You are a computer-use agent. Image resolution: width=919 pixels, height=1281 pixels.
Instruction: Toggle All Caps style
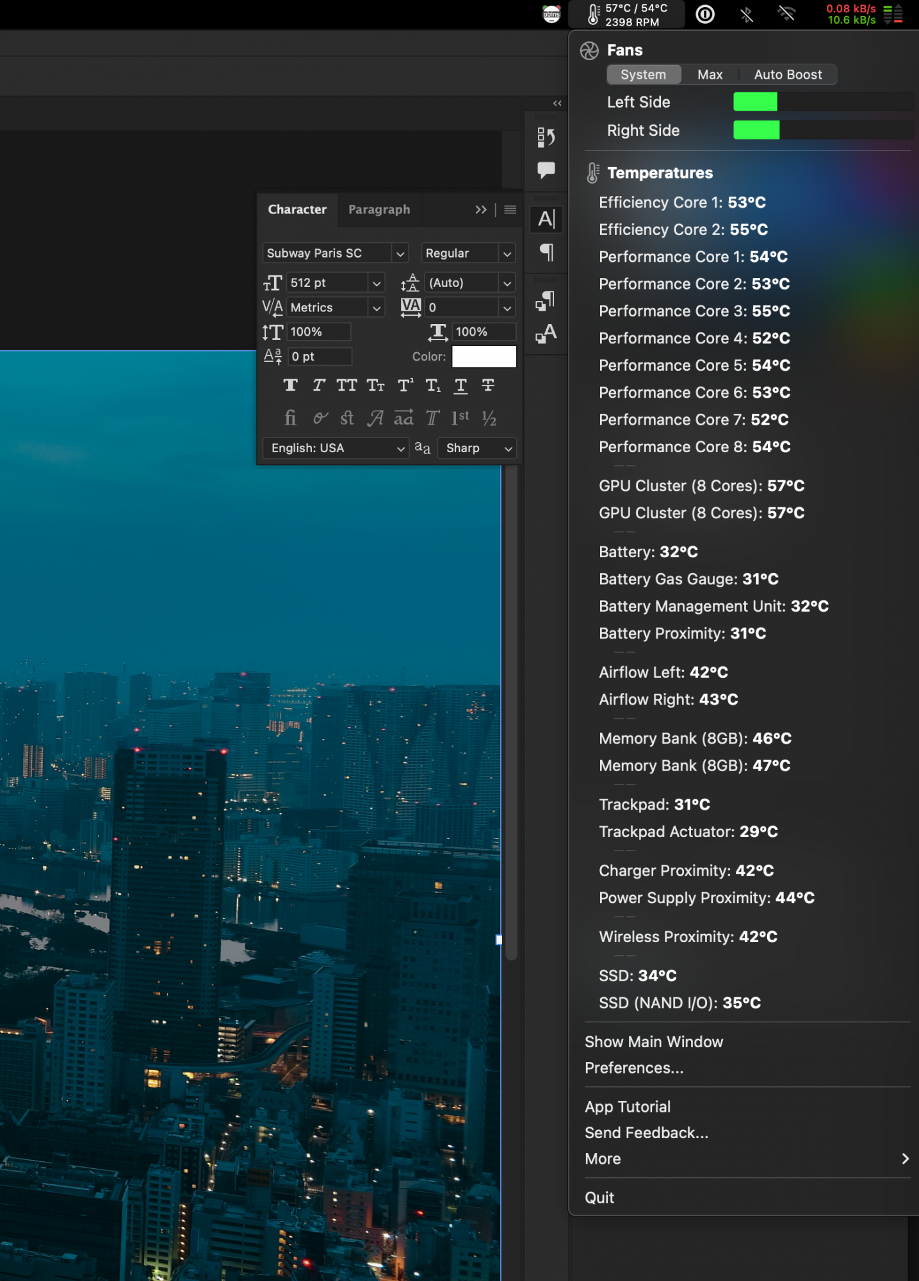[346, 385]
